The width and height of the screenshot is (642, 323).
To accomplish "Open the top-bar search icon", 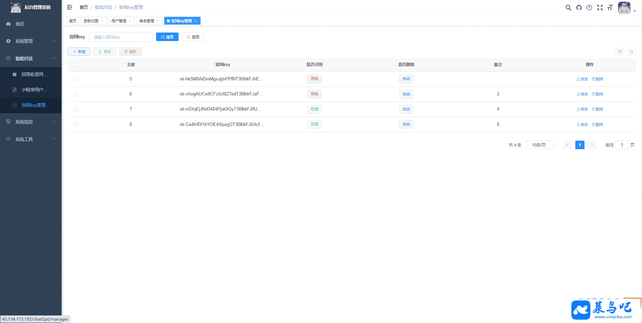I will 568,8.
